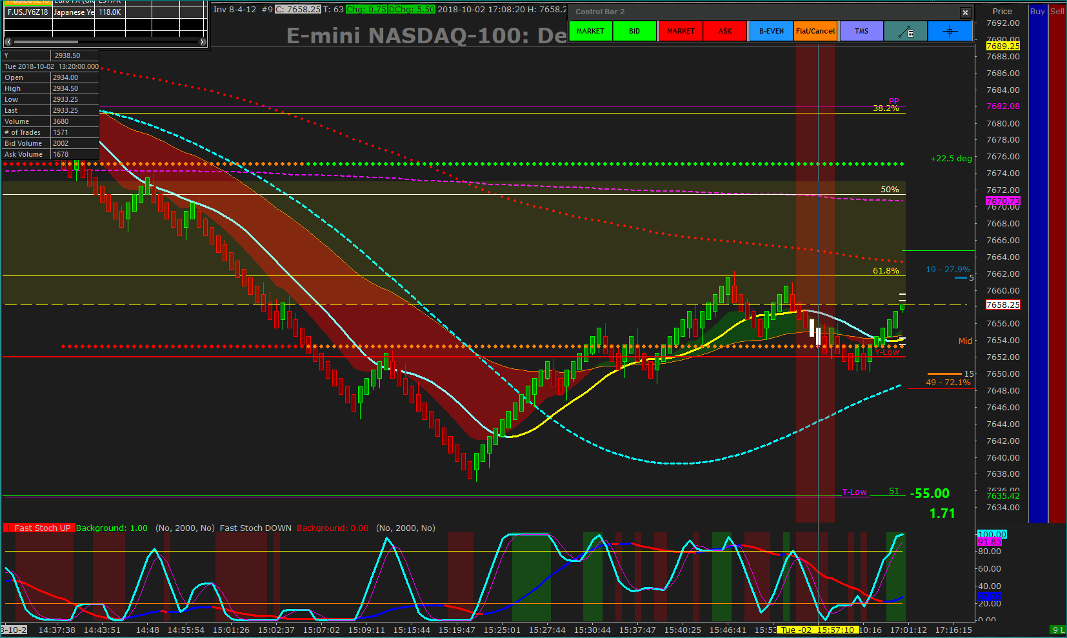This screenshot has height=638, width=1067.
Task: Click the green 9 L status indicator
Action: [x=1058, y=630]
